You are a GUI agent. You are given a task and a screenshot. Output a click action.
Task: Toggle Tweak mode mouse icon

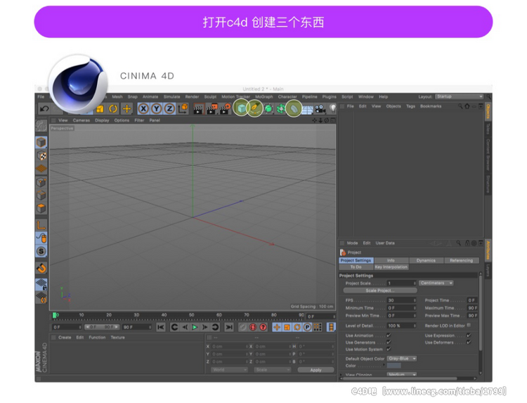coord(41,238)
